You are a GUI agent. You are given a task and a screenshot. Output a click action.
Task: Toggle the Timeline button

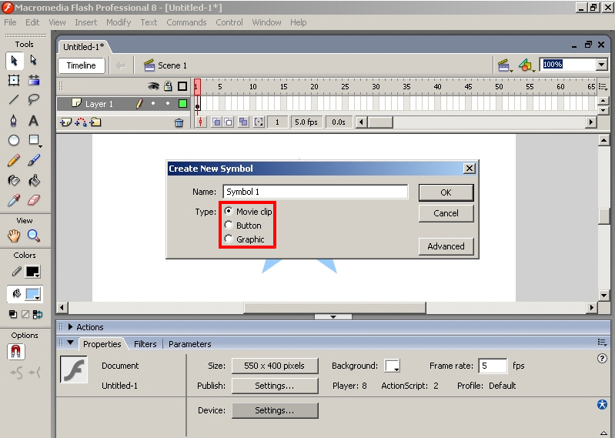81,65
